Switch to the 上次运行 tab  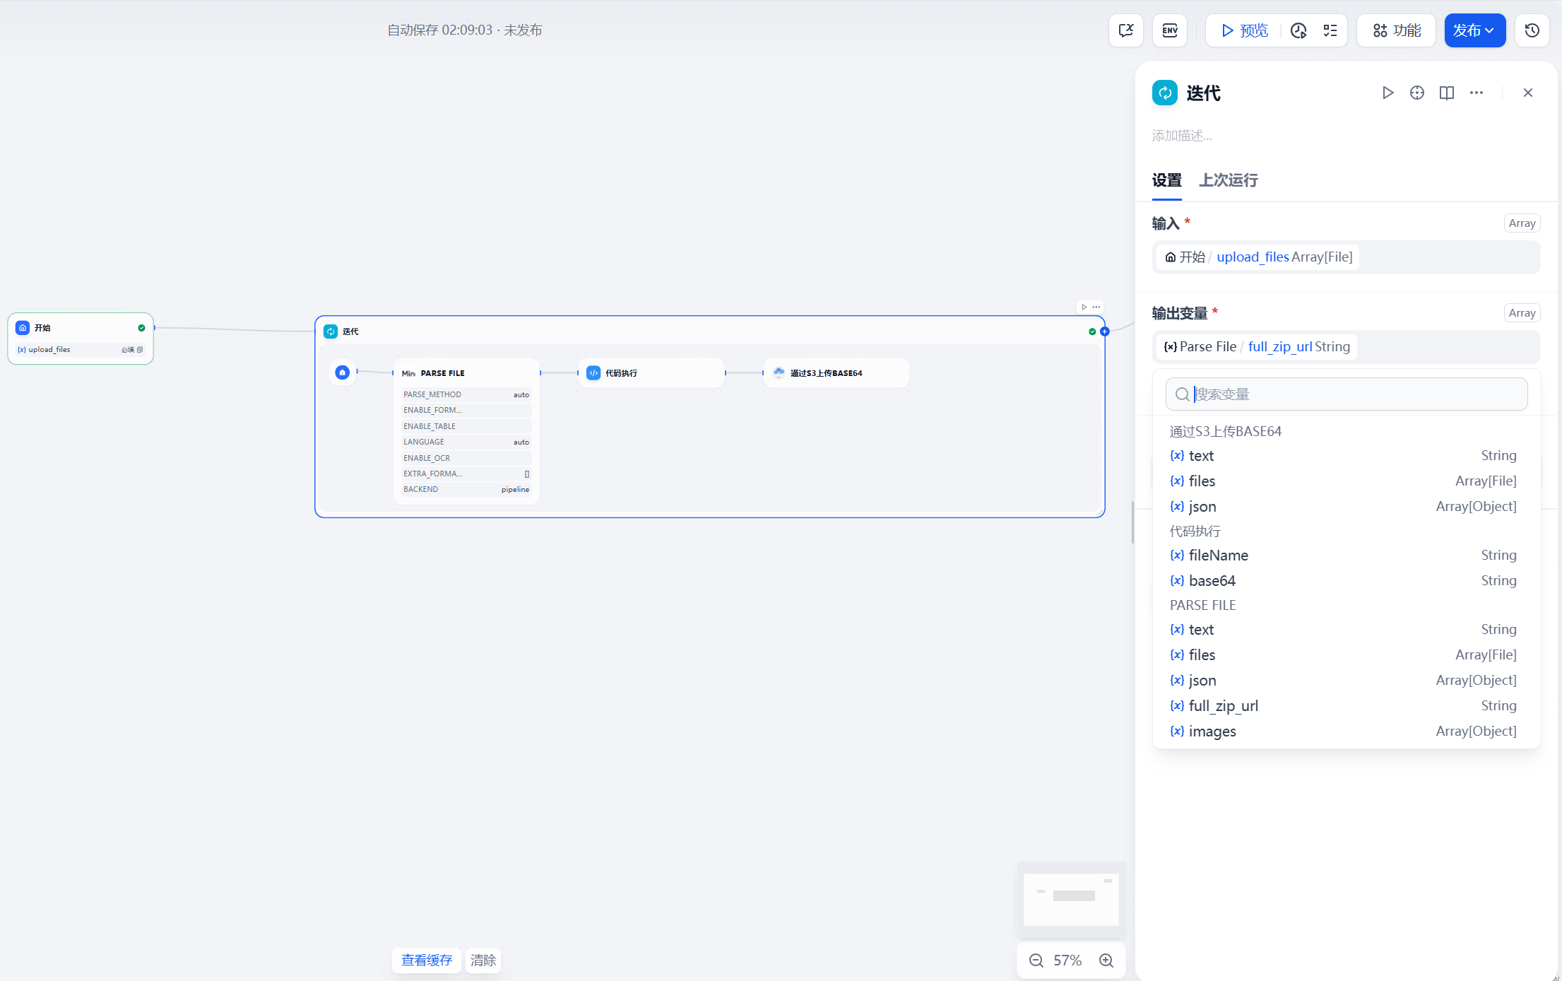point(1228,180)
